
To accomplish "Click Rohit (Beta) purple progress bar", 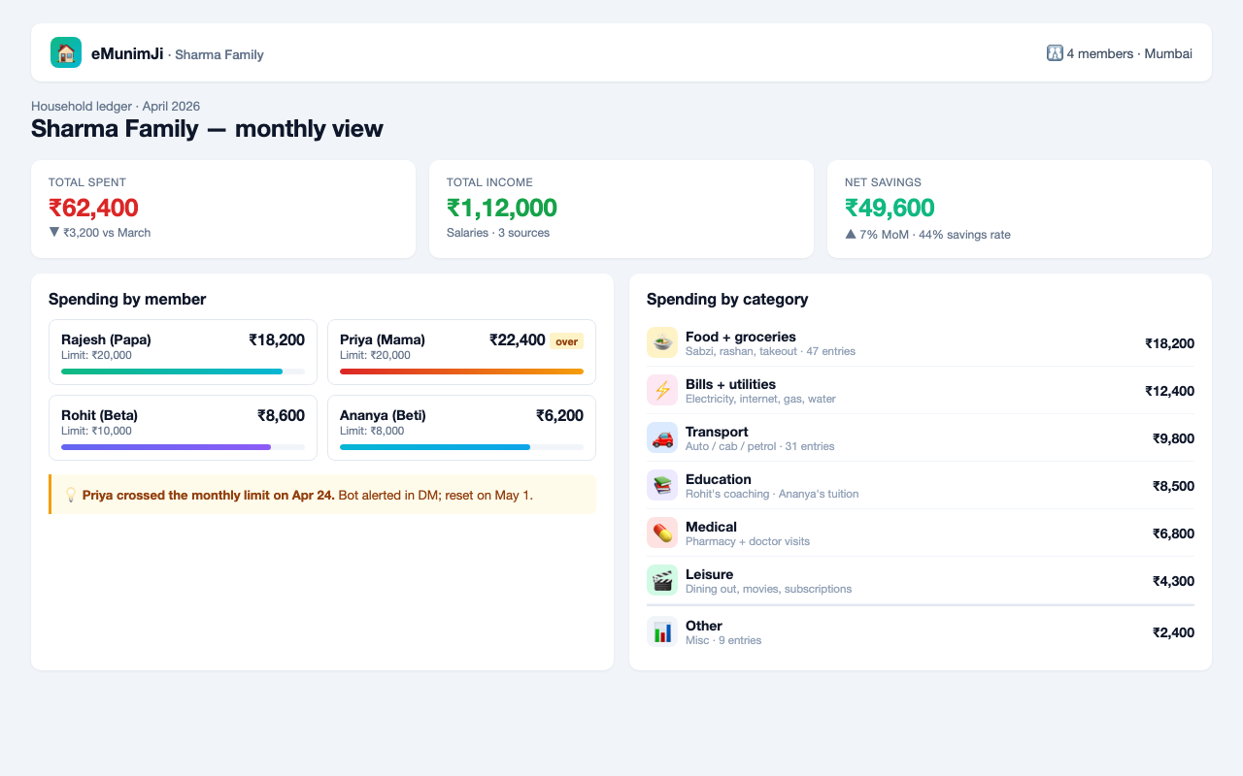I will pyautogui.click(x=183, y=447).
